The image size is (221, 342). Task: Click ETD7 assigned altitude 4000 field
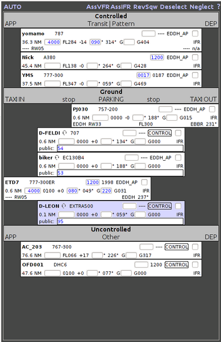[x=32, y=190]
